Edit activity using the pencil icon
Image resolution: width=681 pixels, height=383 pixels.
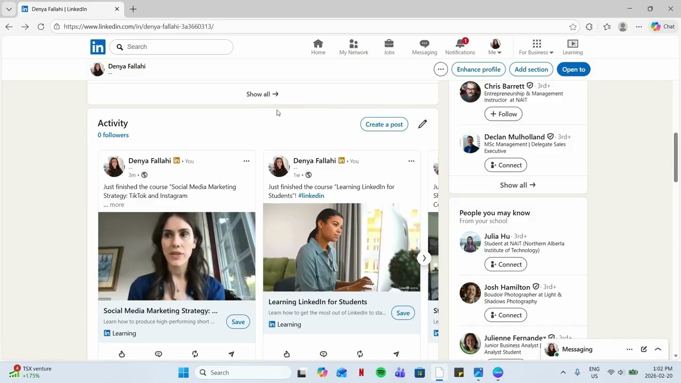tap(422, 124)
